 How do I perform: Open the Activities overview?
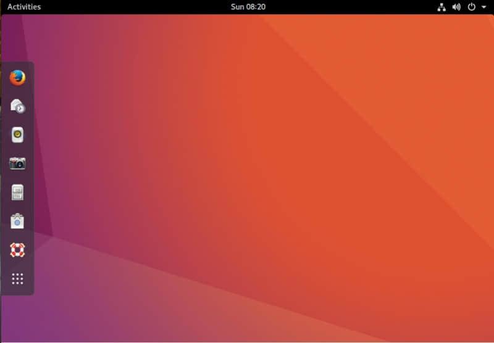coord(24,7)
